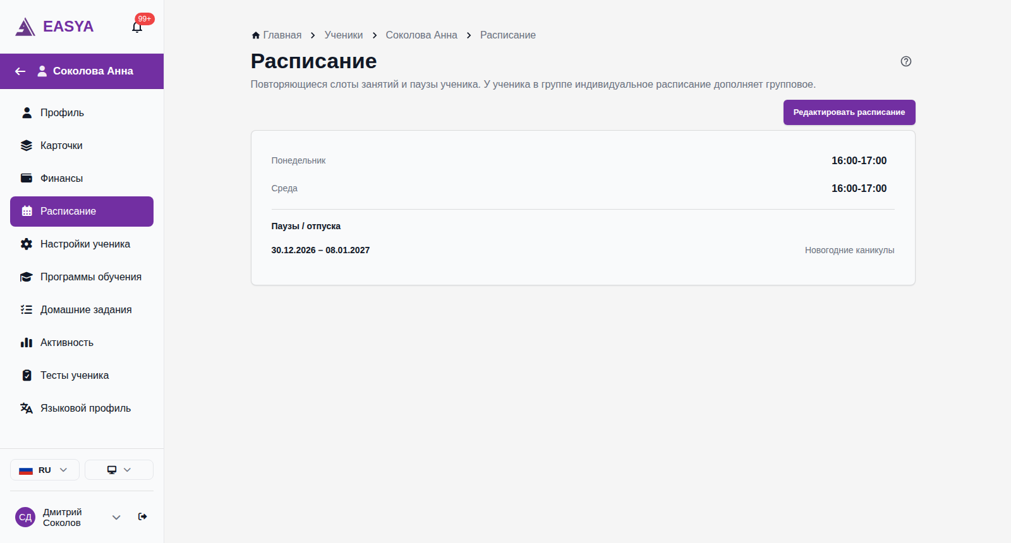Click the Настройки ученика gear icon
1011x543 pixels.
pyautogui.click(x=27, y=244)
